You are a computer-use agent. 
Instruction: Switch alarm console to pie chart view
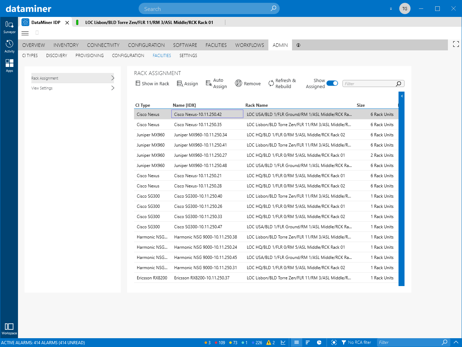click(x=319, y=342)
